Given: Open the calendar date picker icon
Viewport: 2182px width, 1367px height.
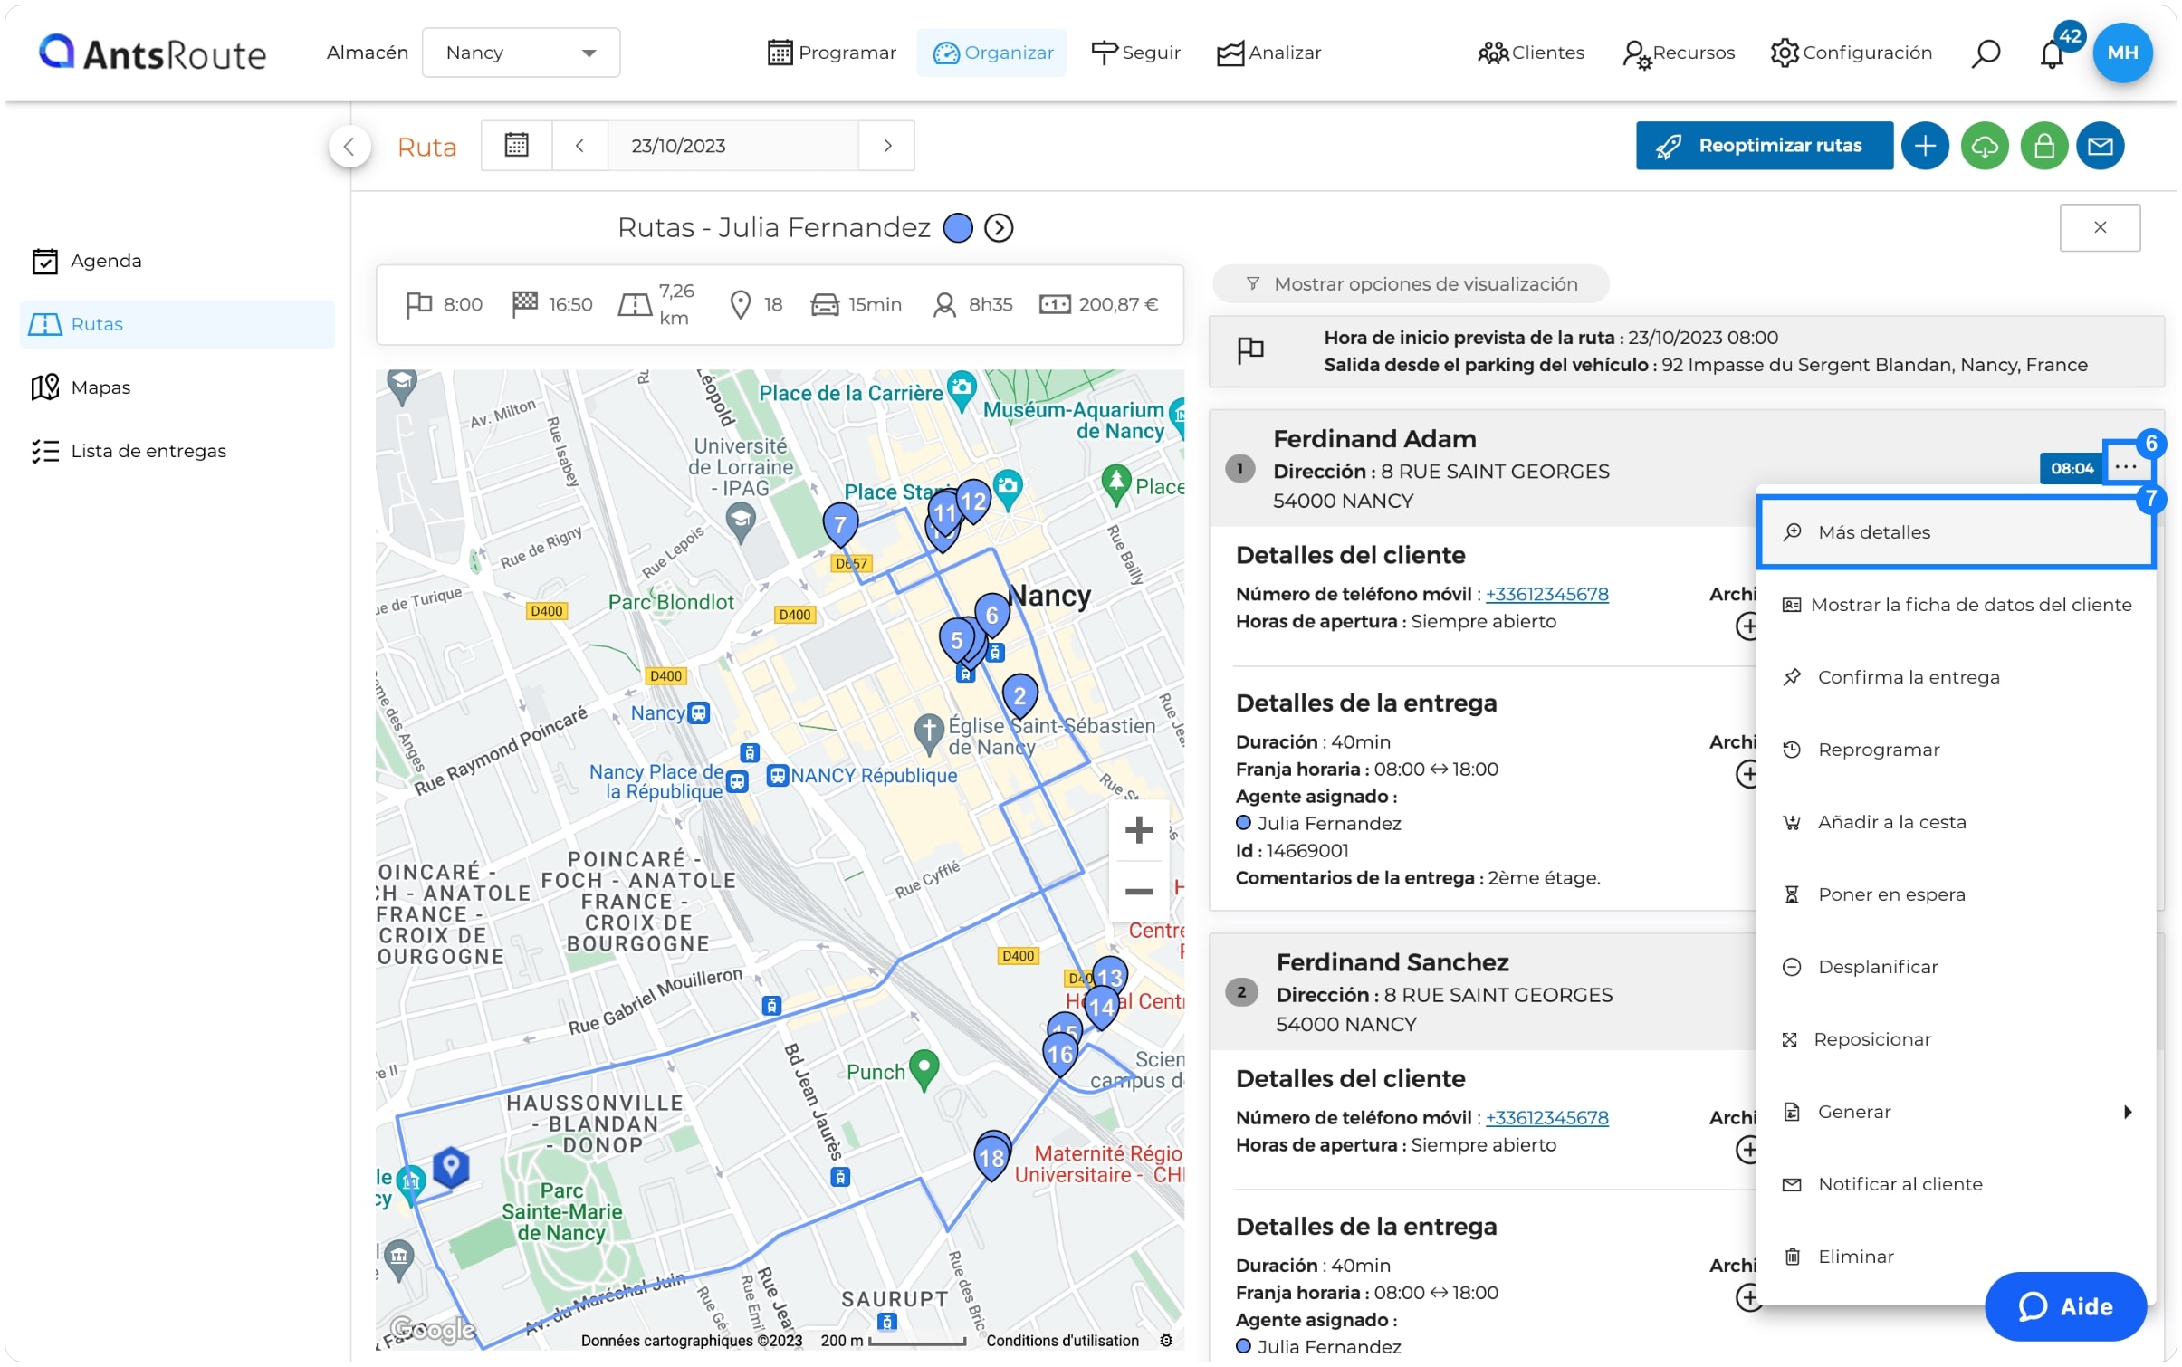Looking at the screenshot, I should click(x=516, y=145).
